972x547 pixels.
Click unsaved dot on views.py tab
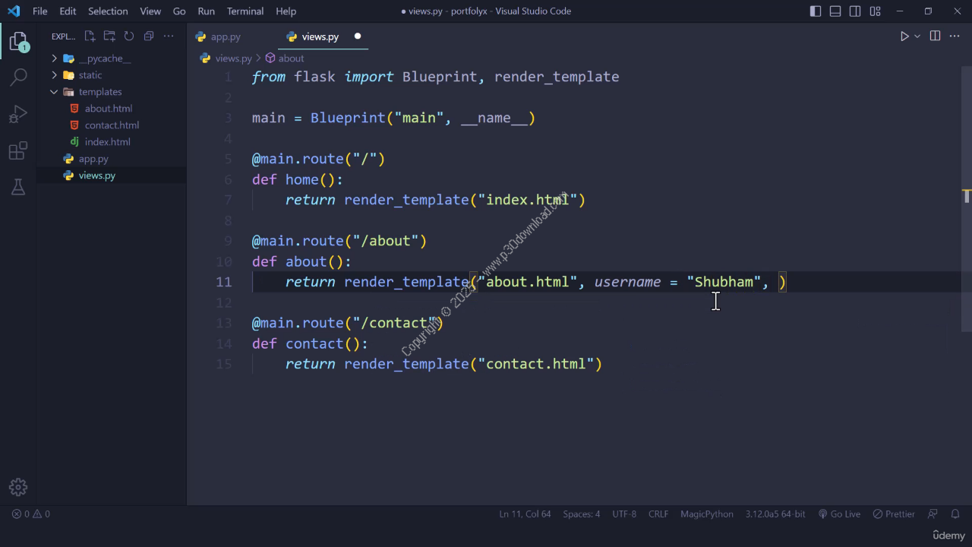pyautogui.click(x=358, y=36)
